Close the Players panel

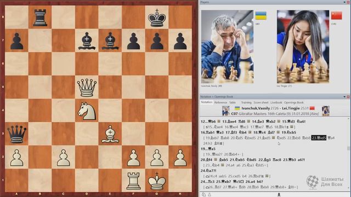coord(348,2)
